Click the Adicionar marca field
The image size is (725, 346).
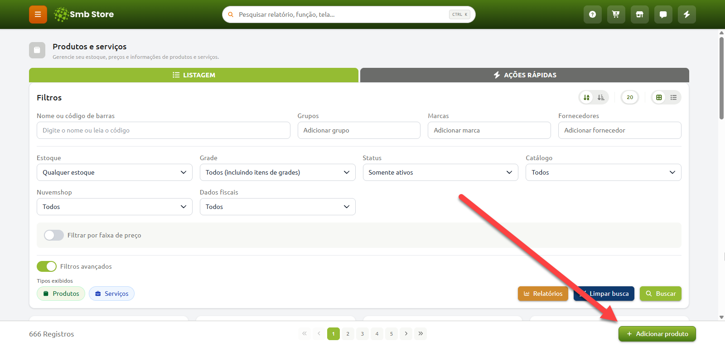click(x=489, y=130)
